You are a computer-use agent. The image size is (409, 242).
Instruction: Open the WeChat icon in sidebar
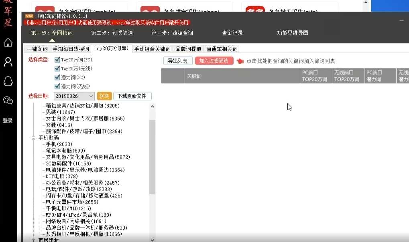click(x=8, y=100)
